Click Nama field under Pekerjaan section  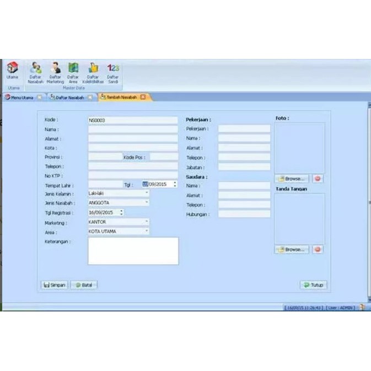(244, 138)
